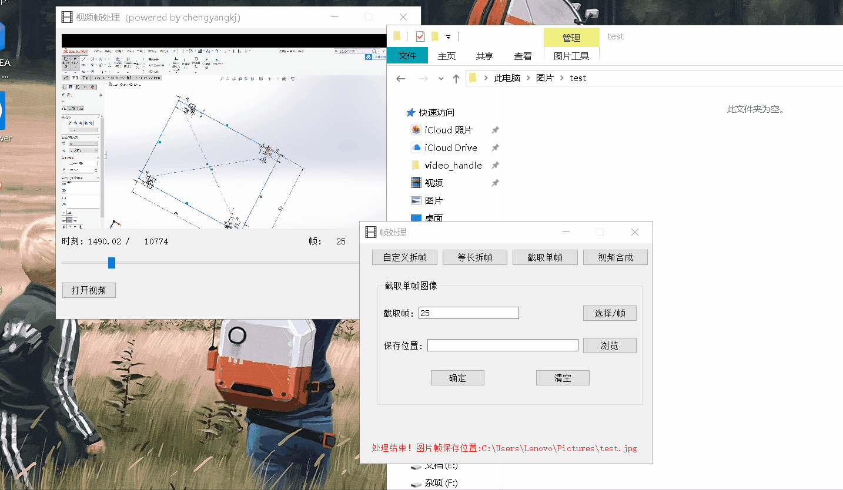Focus the 截取帧 input field
The height and width of the screenshot is (490, 843).
(469, 313)
